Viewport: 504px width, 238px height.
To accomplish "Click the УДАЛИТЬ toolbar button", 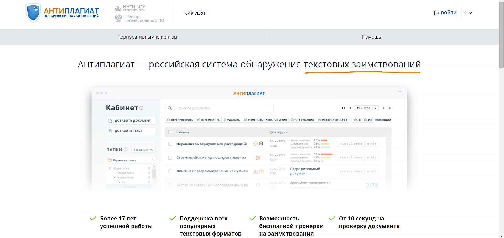I will pos(232,120).
